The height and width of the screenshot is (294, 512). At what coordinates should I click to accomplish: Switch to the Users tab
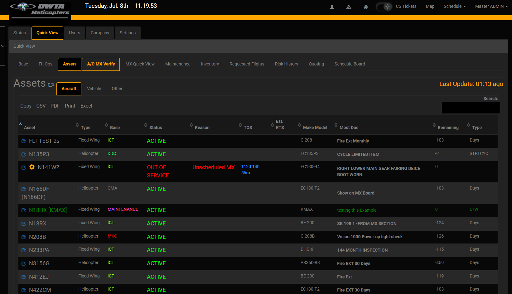(x=75, y=33)
